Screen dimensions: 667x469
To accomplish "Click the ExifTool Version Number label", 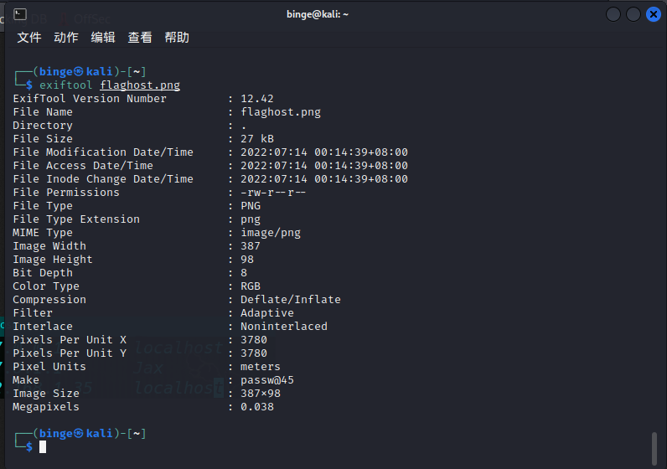I will click(90, 99).
